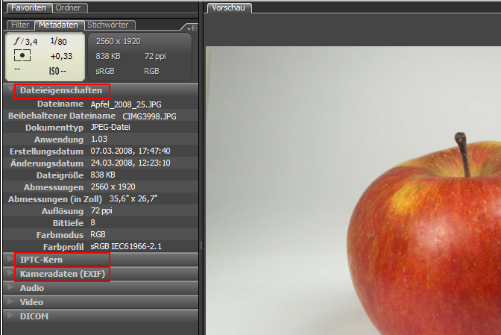This screenshot has height=335, width=501.
Task: Click the Änderungsdatum value row
Action: (x=130, y=163)
